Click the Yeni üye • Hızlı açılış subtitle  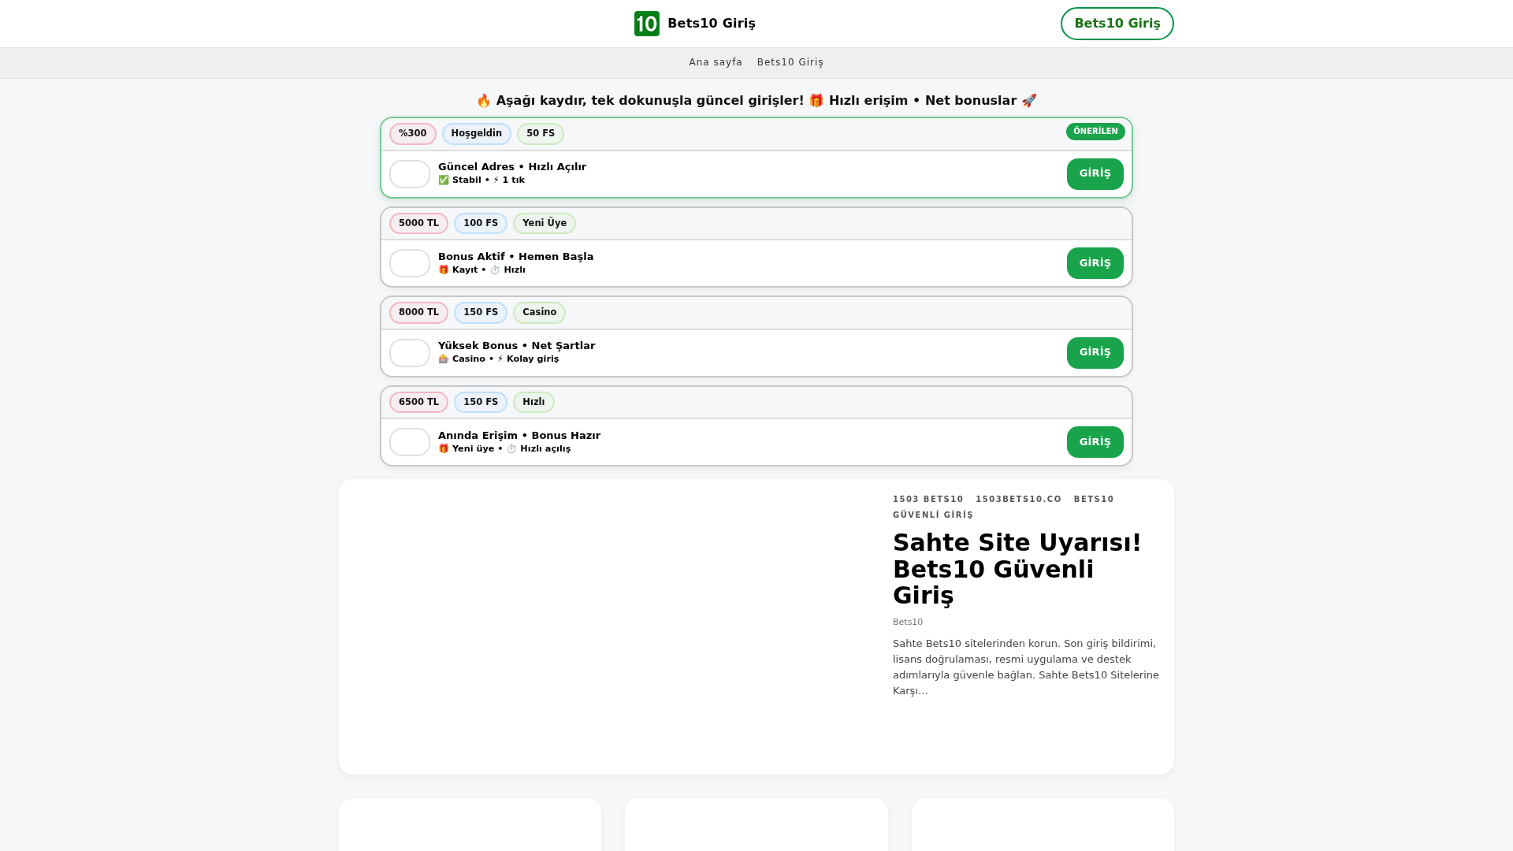504,449
